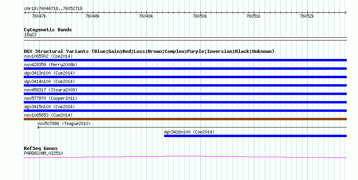This screenshot has height=180, width=358.
Task: Click the short blue bar under dgv3416n100
Action: tap(255, 136)
